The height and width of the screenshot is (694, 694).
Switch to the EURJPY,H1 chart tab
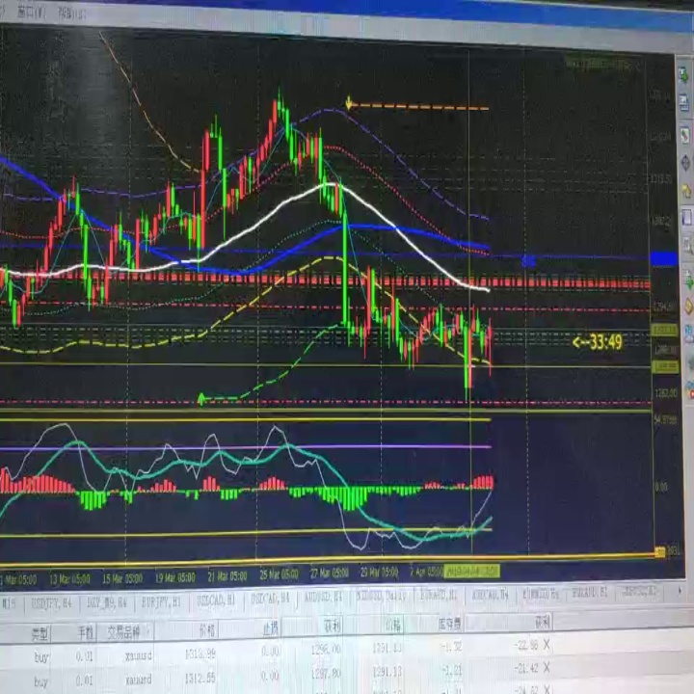pyautogui.click(x=161, y=601)
